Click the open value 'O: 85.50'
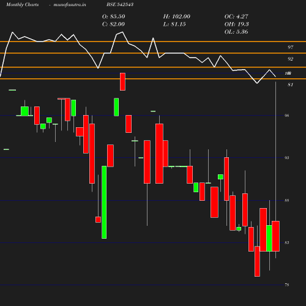 tap(113, 17)
